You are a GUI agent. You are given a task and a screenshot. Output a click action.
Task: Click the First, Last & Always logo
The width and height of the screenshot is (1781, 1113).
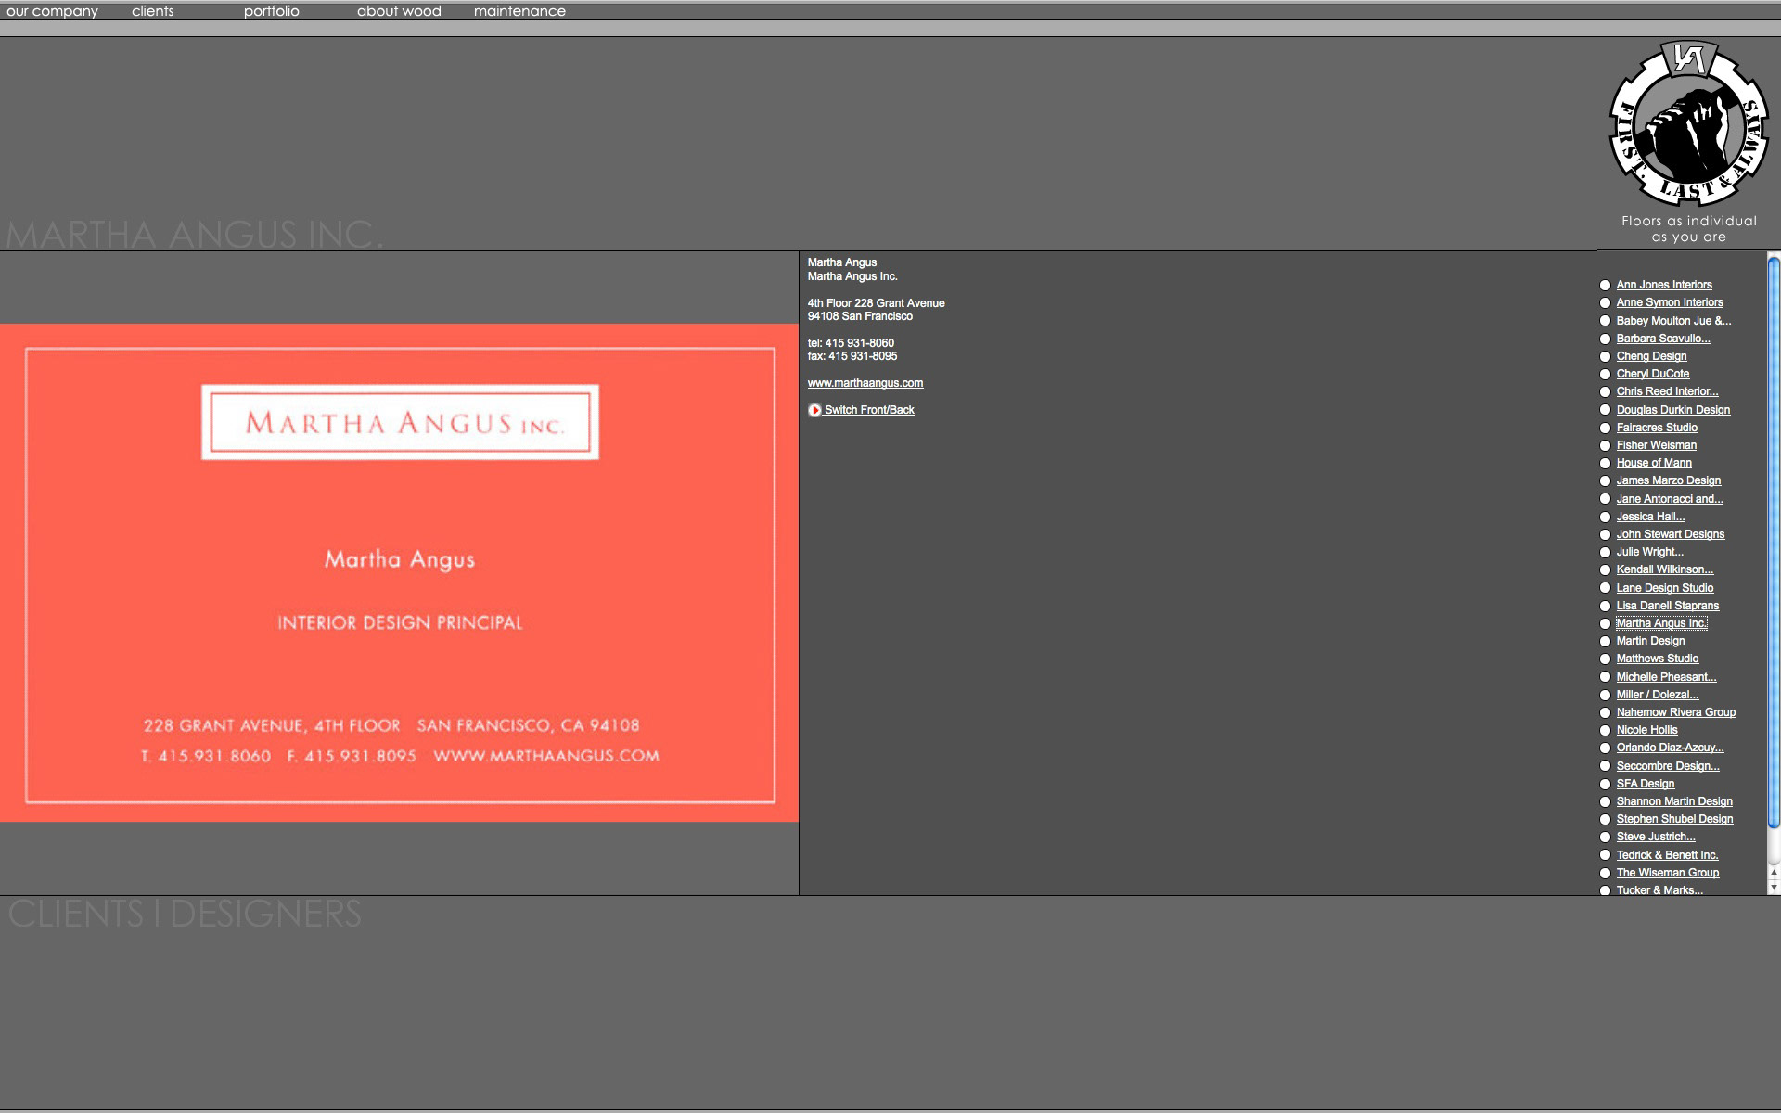pos(1688,123)
